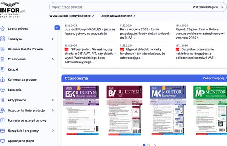Click Opcje zaawansowane link
The image size is (227, 146).
118,16
